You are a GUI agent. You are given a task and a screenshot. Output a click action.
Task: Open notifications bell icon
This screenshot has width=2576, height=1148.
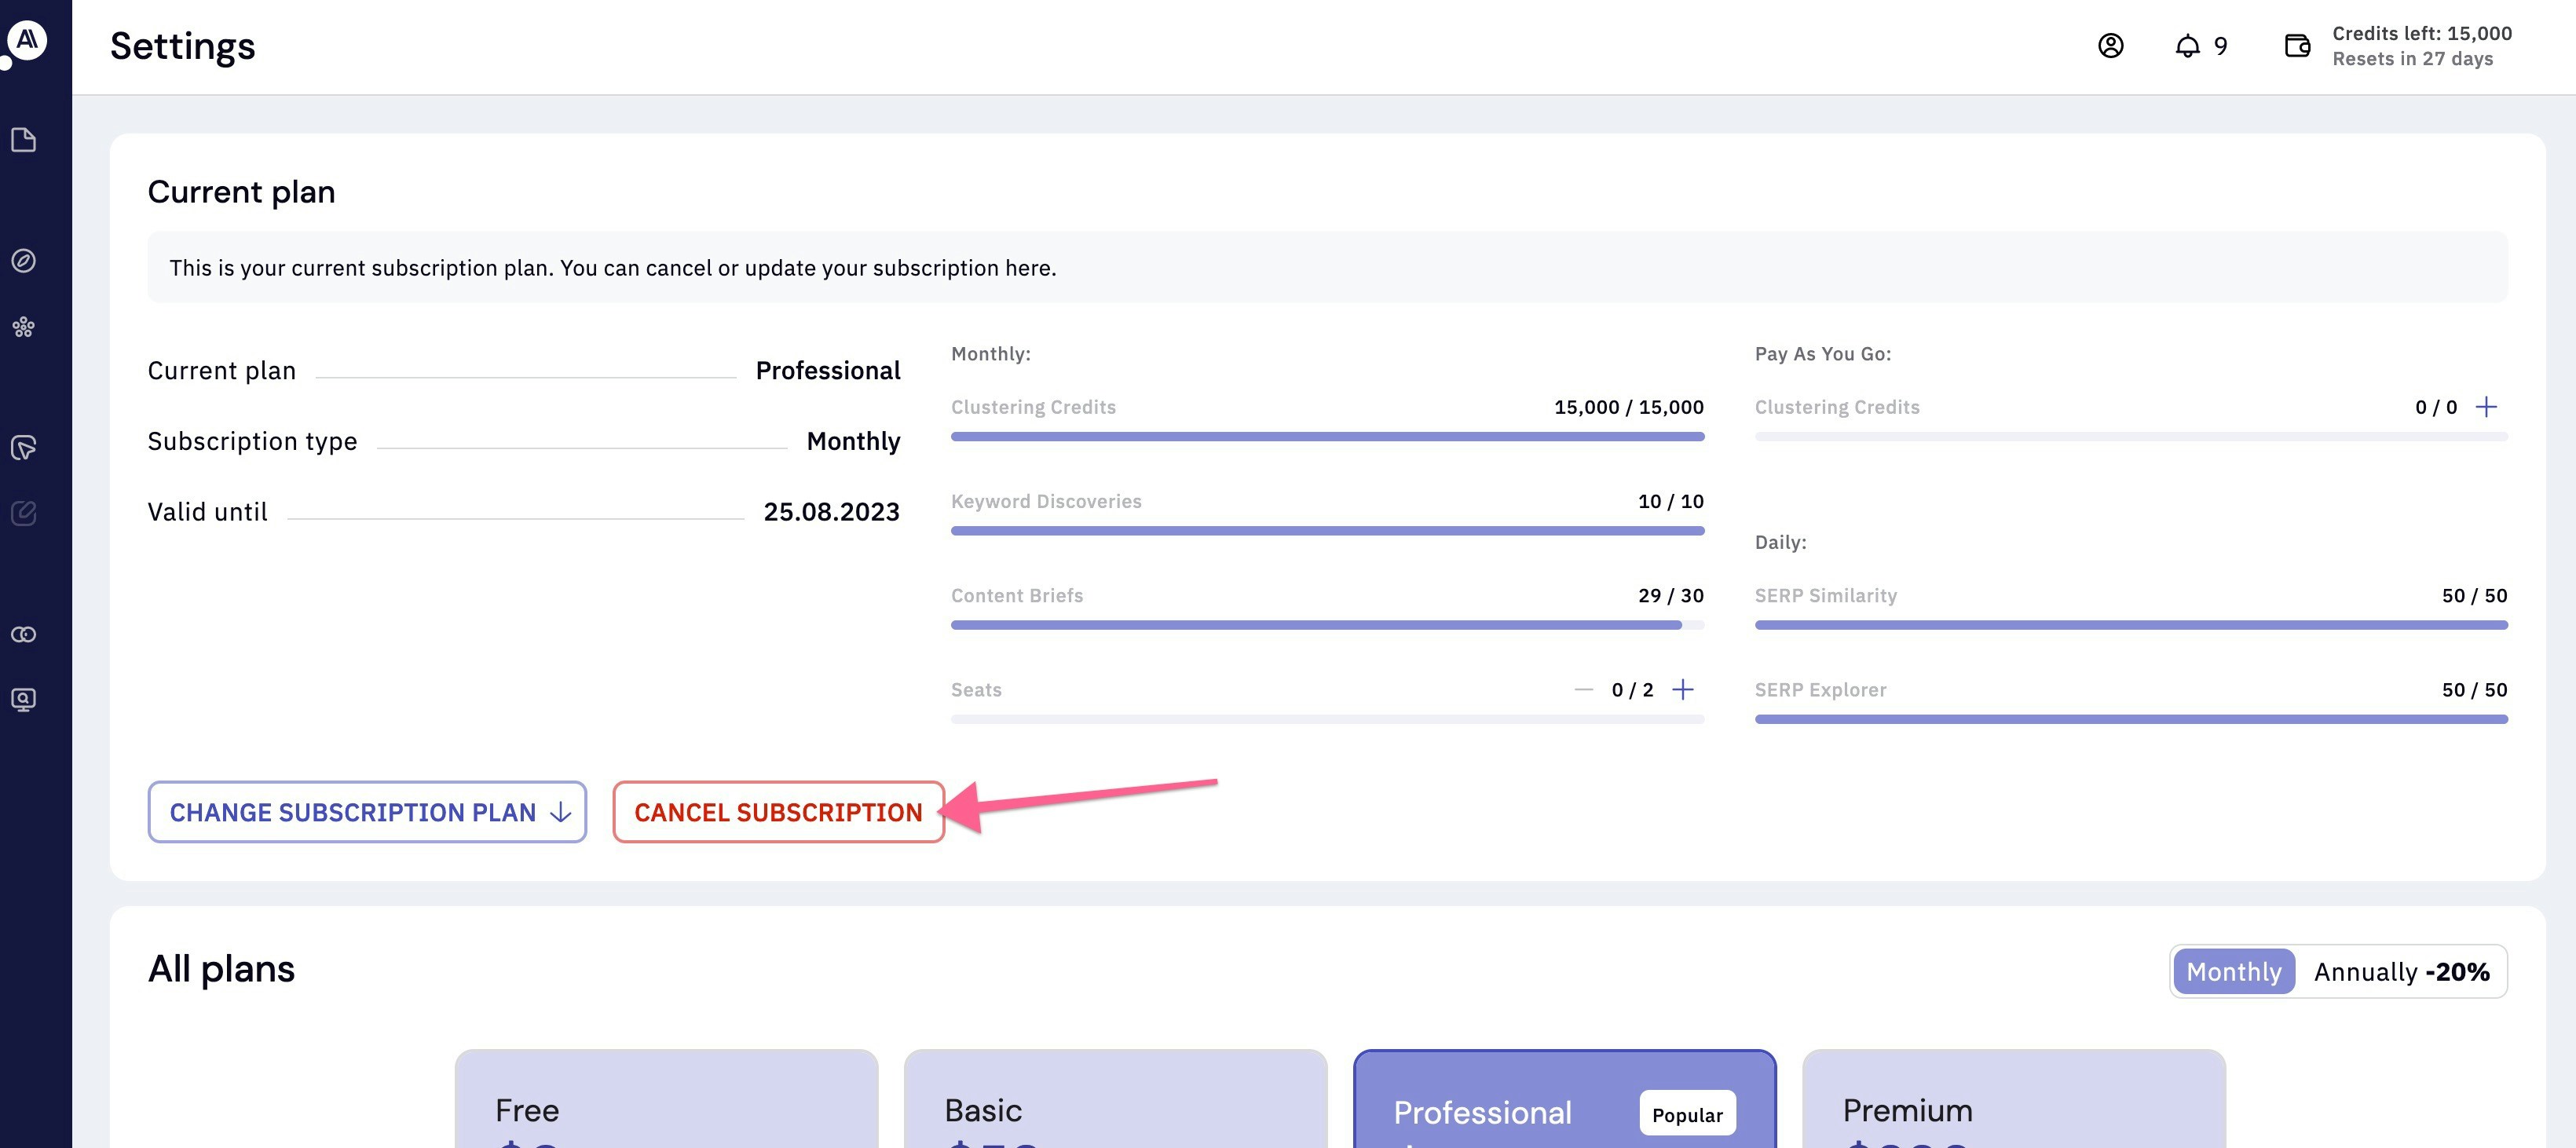(x=2187, y=46)
